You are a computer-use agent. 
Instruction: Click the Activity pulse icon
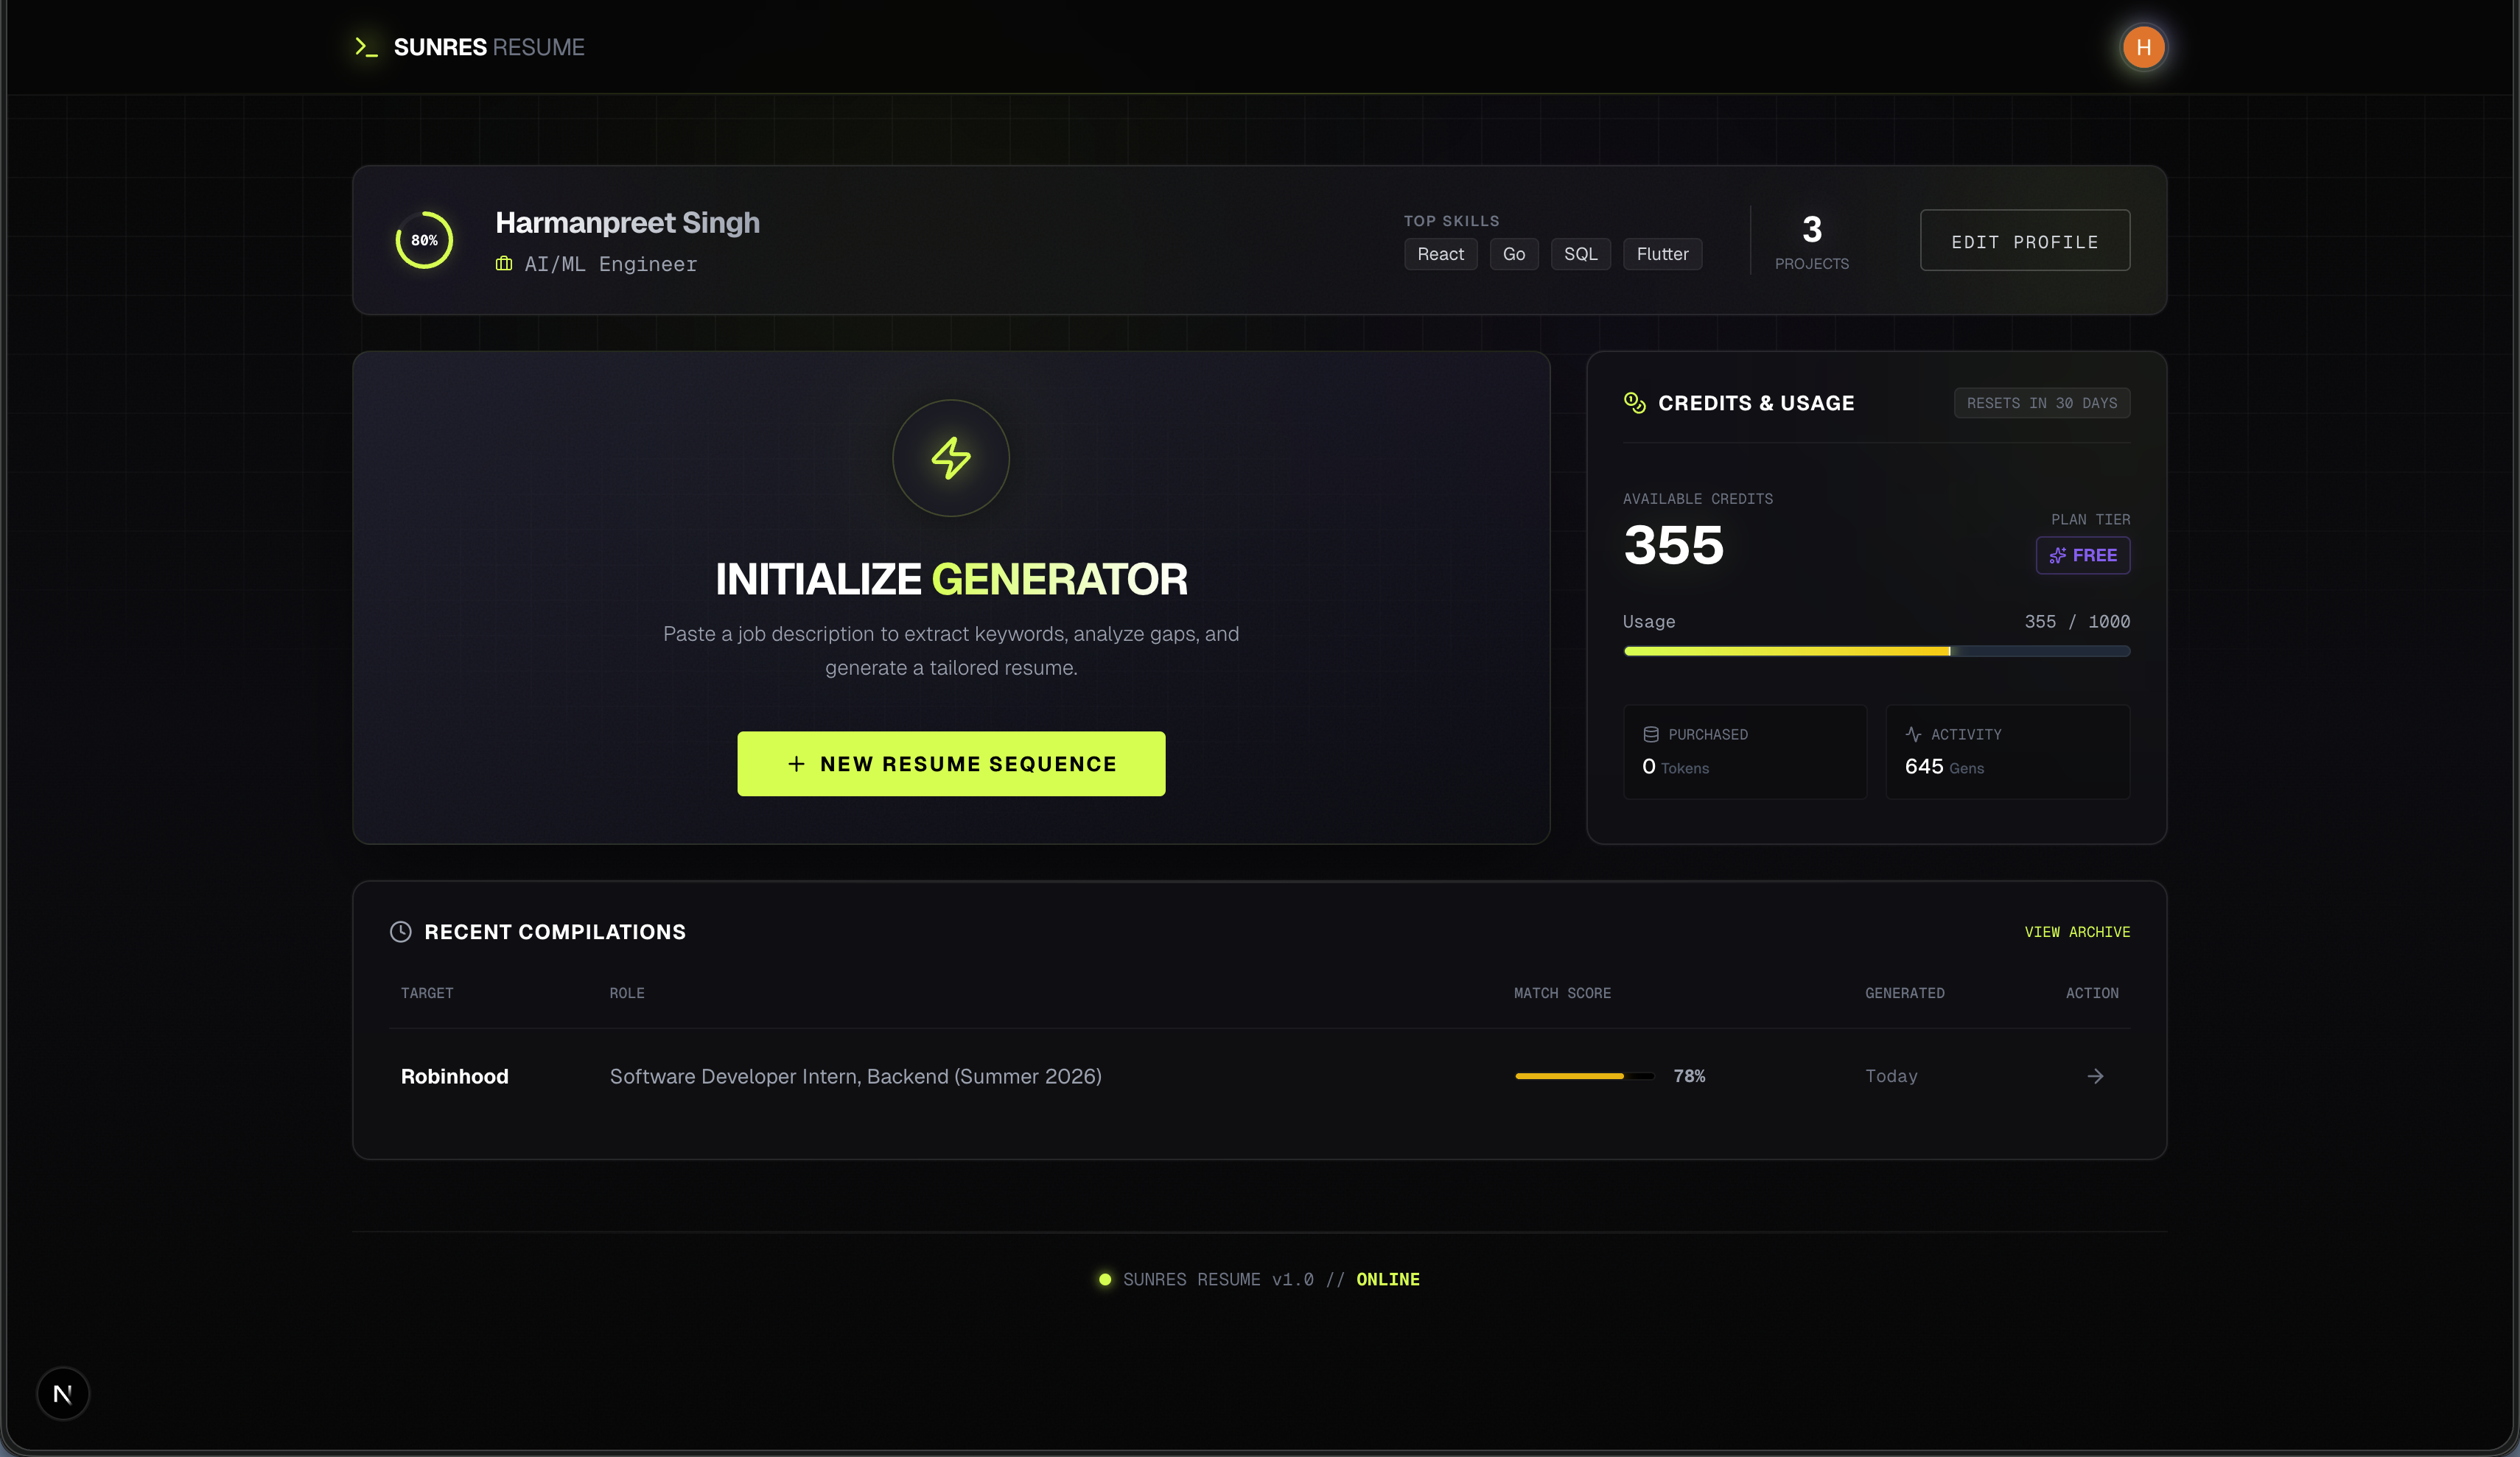click(1913, 735)
